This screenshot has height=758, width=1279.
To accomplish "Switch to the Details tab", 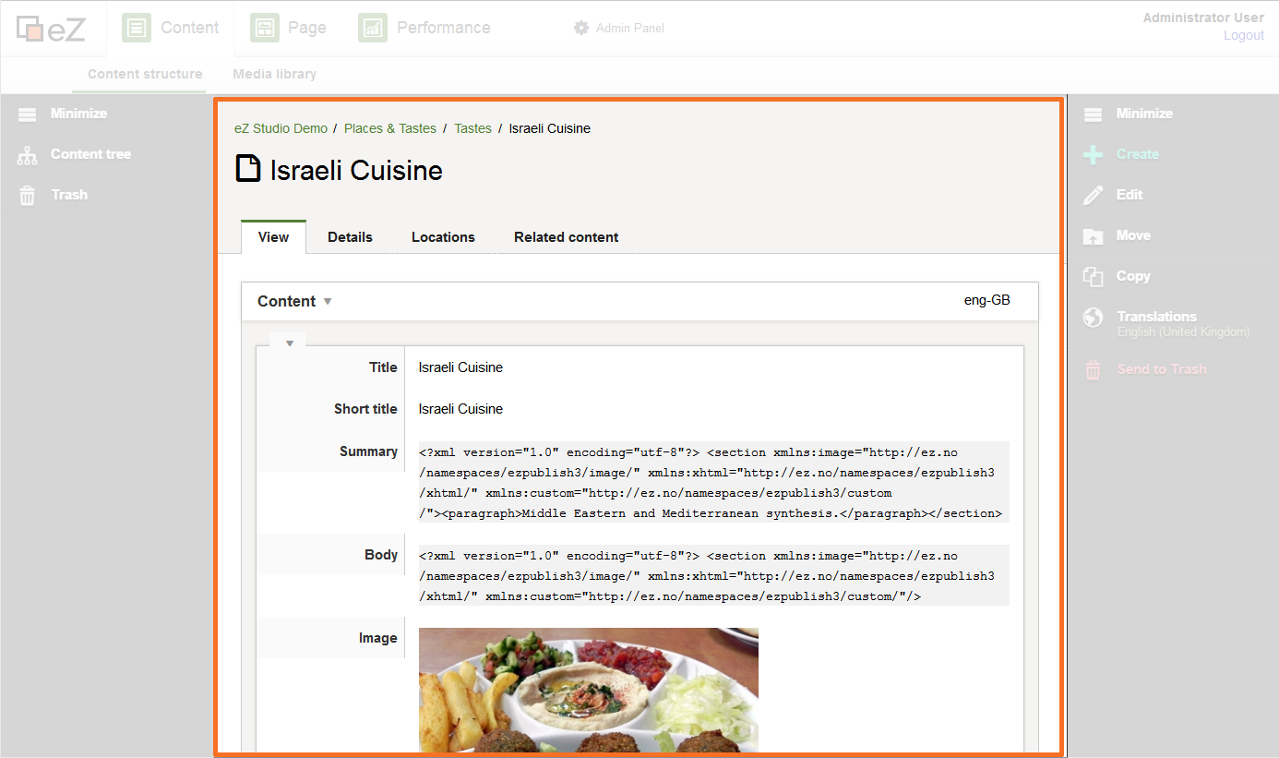I will pos(350,237).
